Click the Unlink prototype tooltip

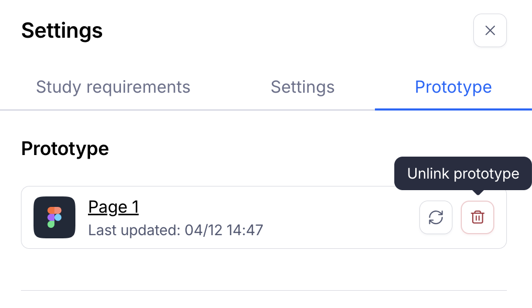coord(463,174)
